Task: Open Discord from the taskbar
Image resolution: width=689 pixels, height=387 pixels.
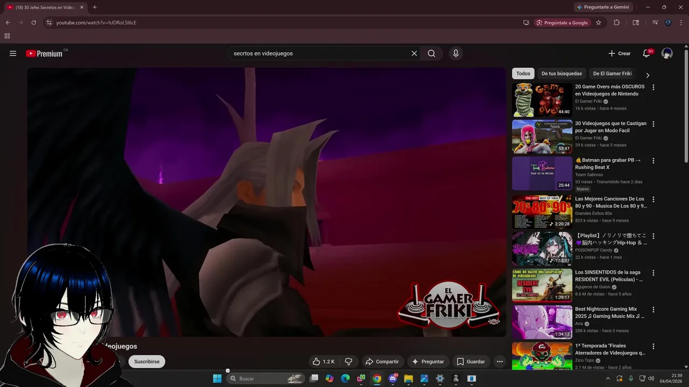Action: coord(393,378)
